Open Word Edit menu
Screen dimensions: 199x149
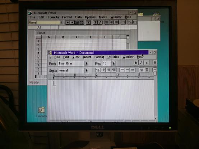66,57
